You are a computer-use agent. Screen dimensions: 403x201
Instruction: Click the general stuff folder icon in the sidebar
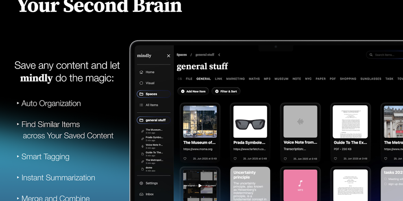click(141, 120)
